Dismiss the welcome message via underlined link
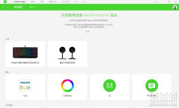Viewport: 179px width, 108px height. [87, 31]
